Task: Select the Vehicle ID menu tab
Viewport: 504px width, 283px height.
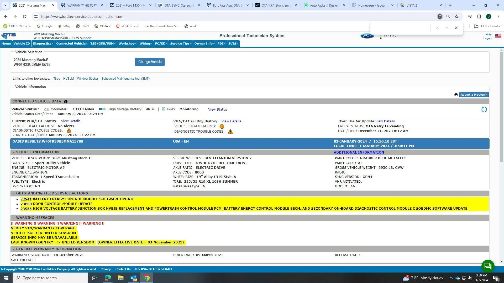Action: click(22, 43)
